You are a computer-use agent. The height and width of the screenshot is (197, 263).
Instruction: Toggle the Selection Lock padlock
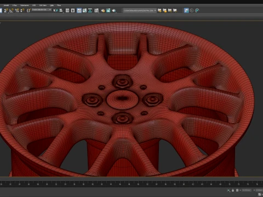pos(233,190)
